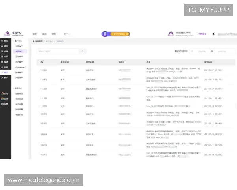
Task: Open the 建站 site-building item in the dark sidebar
Action: (5, 46)
